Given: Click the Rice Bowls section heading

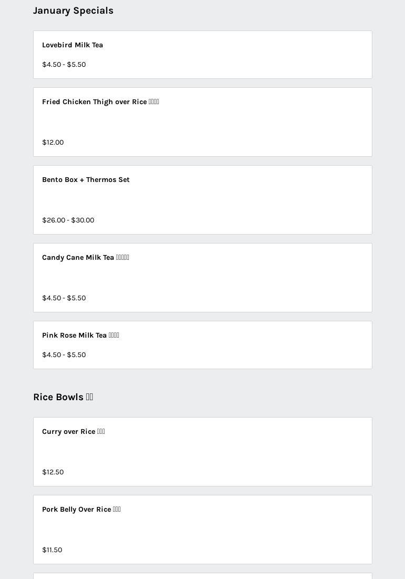Looking at the screenshot, I should point(58,397).
